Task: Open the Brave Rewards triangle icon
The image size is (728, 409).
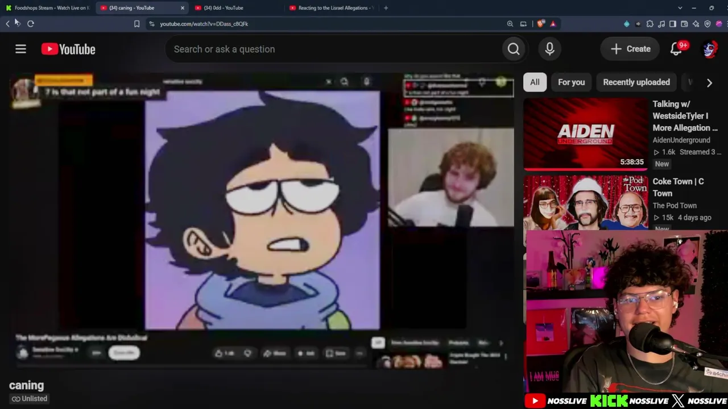Action: 553,24
